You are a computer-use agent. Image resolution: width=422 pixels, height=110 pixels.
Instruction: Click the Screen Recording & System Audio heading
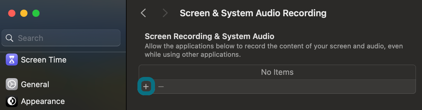[209, 36]
